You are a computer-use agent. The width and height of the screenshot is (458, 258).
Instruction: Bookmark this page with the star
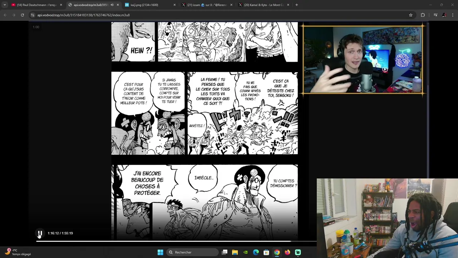coord(411,15)
